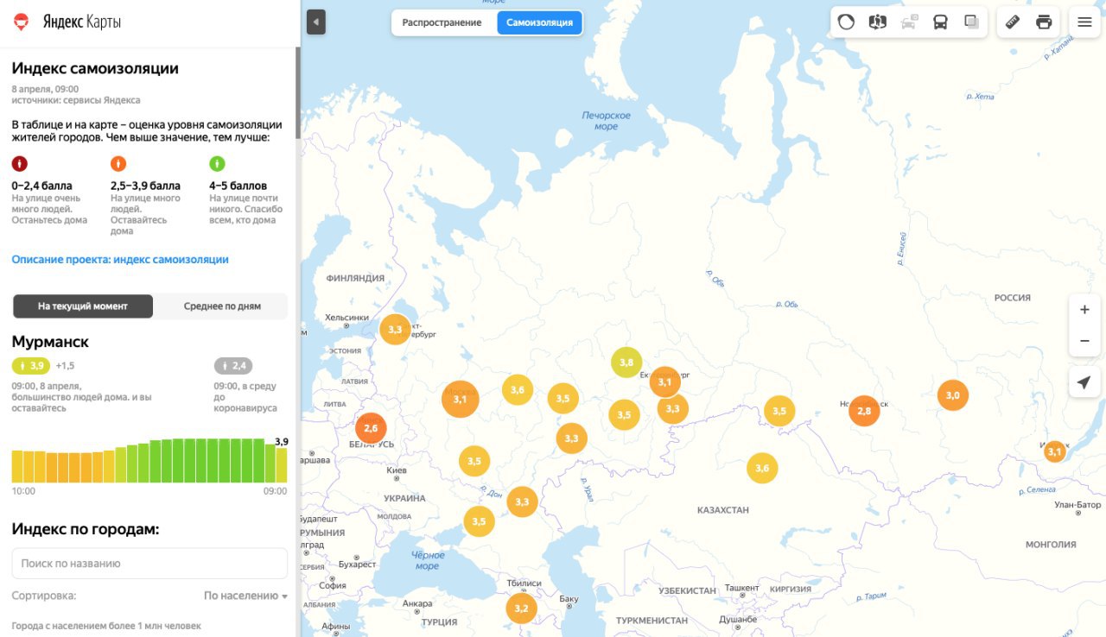Viewport: 1106px width, 637px height.
Task: Click the red 0–2,4 балла legend icon
Action: (x=20, y=163)
